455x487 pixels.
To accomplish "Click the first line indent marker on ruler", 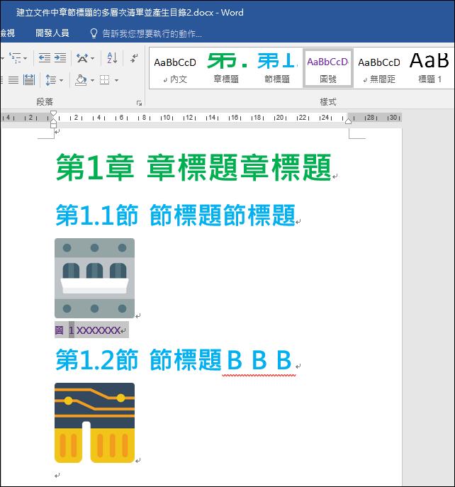I will (53, 113).
